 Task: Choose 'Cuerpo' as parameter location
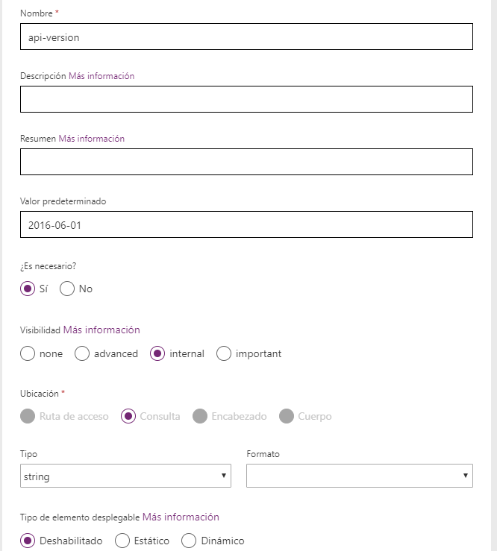pos(287,416)
